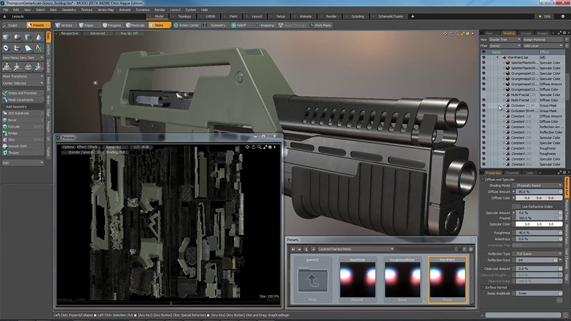Click refresh icon in Preview window

(254, 147)
